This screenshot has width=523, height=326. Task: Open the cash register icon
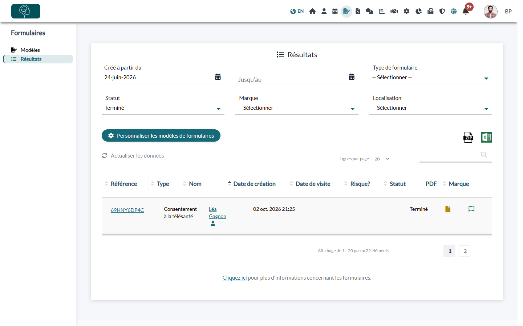(x=430, y=11)
